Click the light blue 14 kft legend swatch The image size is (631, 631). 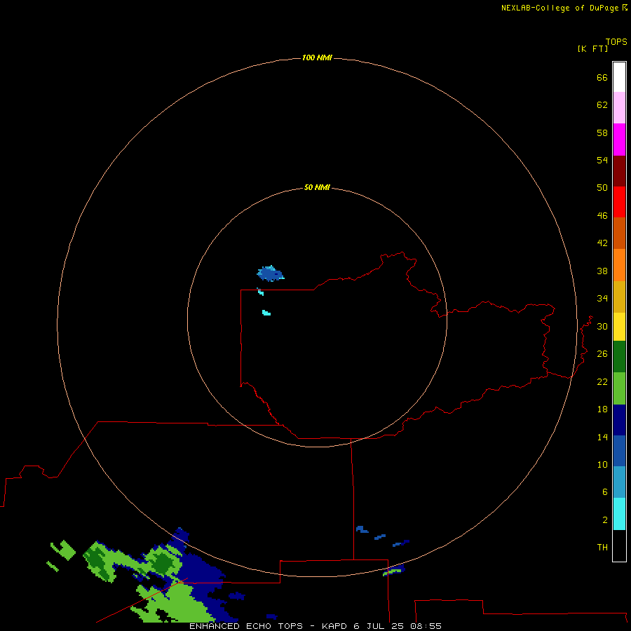pyautogui.click(x=619, y=482)
